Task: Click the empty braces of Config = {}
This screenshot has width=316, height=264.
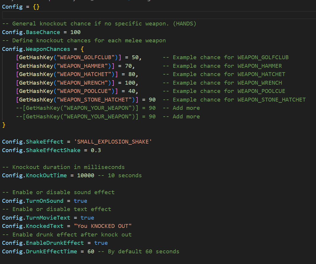Action: pyautogui.click(x=36, y=7)
